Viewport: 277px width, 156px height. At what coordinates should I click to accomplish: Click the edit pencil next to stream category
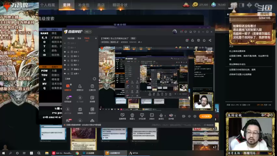(117, 42)
